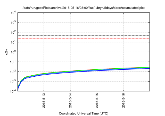Click the 10^0 y-axis tick label

[13, 52]
